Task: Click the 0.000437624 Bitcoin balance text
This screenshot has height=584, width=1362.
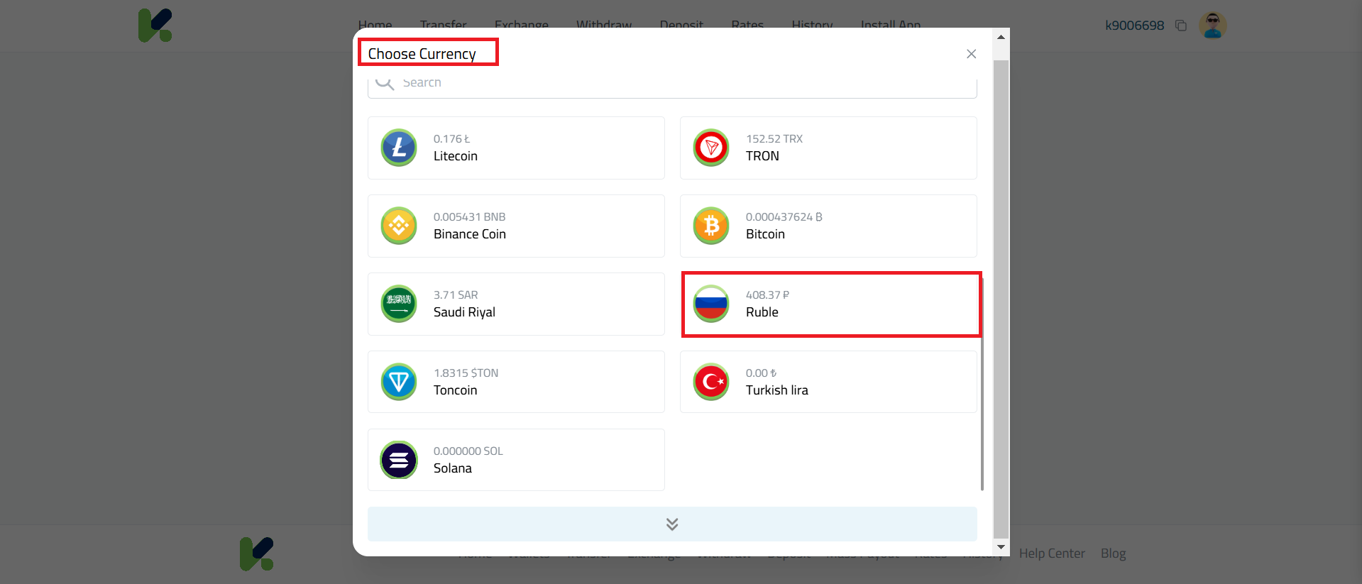Action: click(784, 216)
